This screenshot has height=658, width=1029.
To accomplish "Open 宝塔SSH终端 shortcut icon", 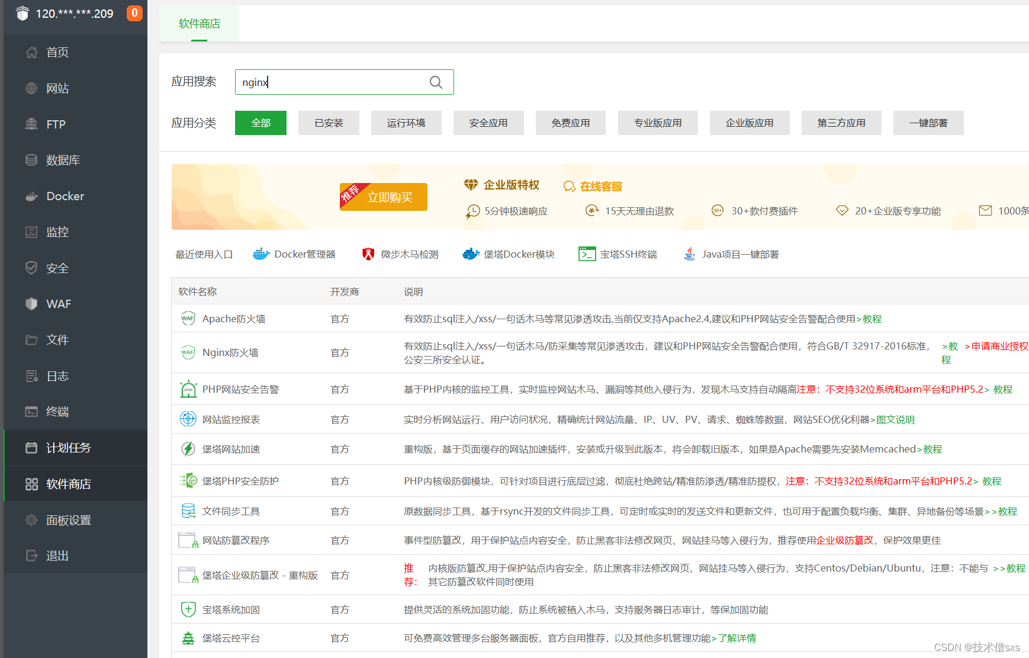I will pos(587,254).
